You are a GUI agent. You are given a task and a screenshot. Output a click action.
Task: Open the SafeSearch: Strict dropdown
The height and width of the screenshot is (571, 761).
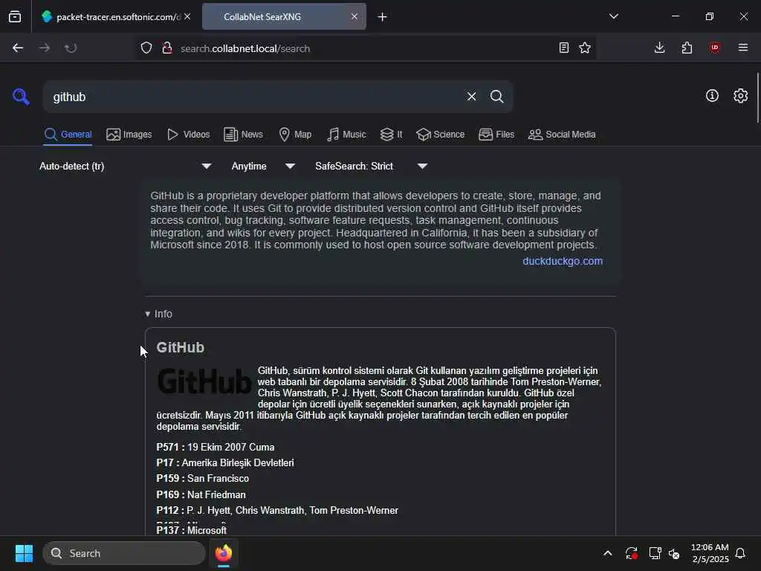(372, 166)
